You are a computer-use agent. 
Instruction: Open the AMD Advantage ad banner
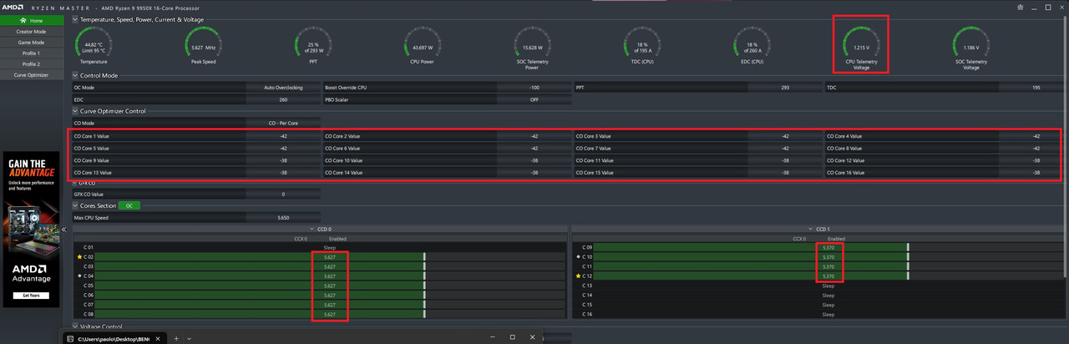pos(31,229)
